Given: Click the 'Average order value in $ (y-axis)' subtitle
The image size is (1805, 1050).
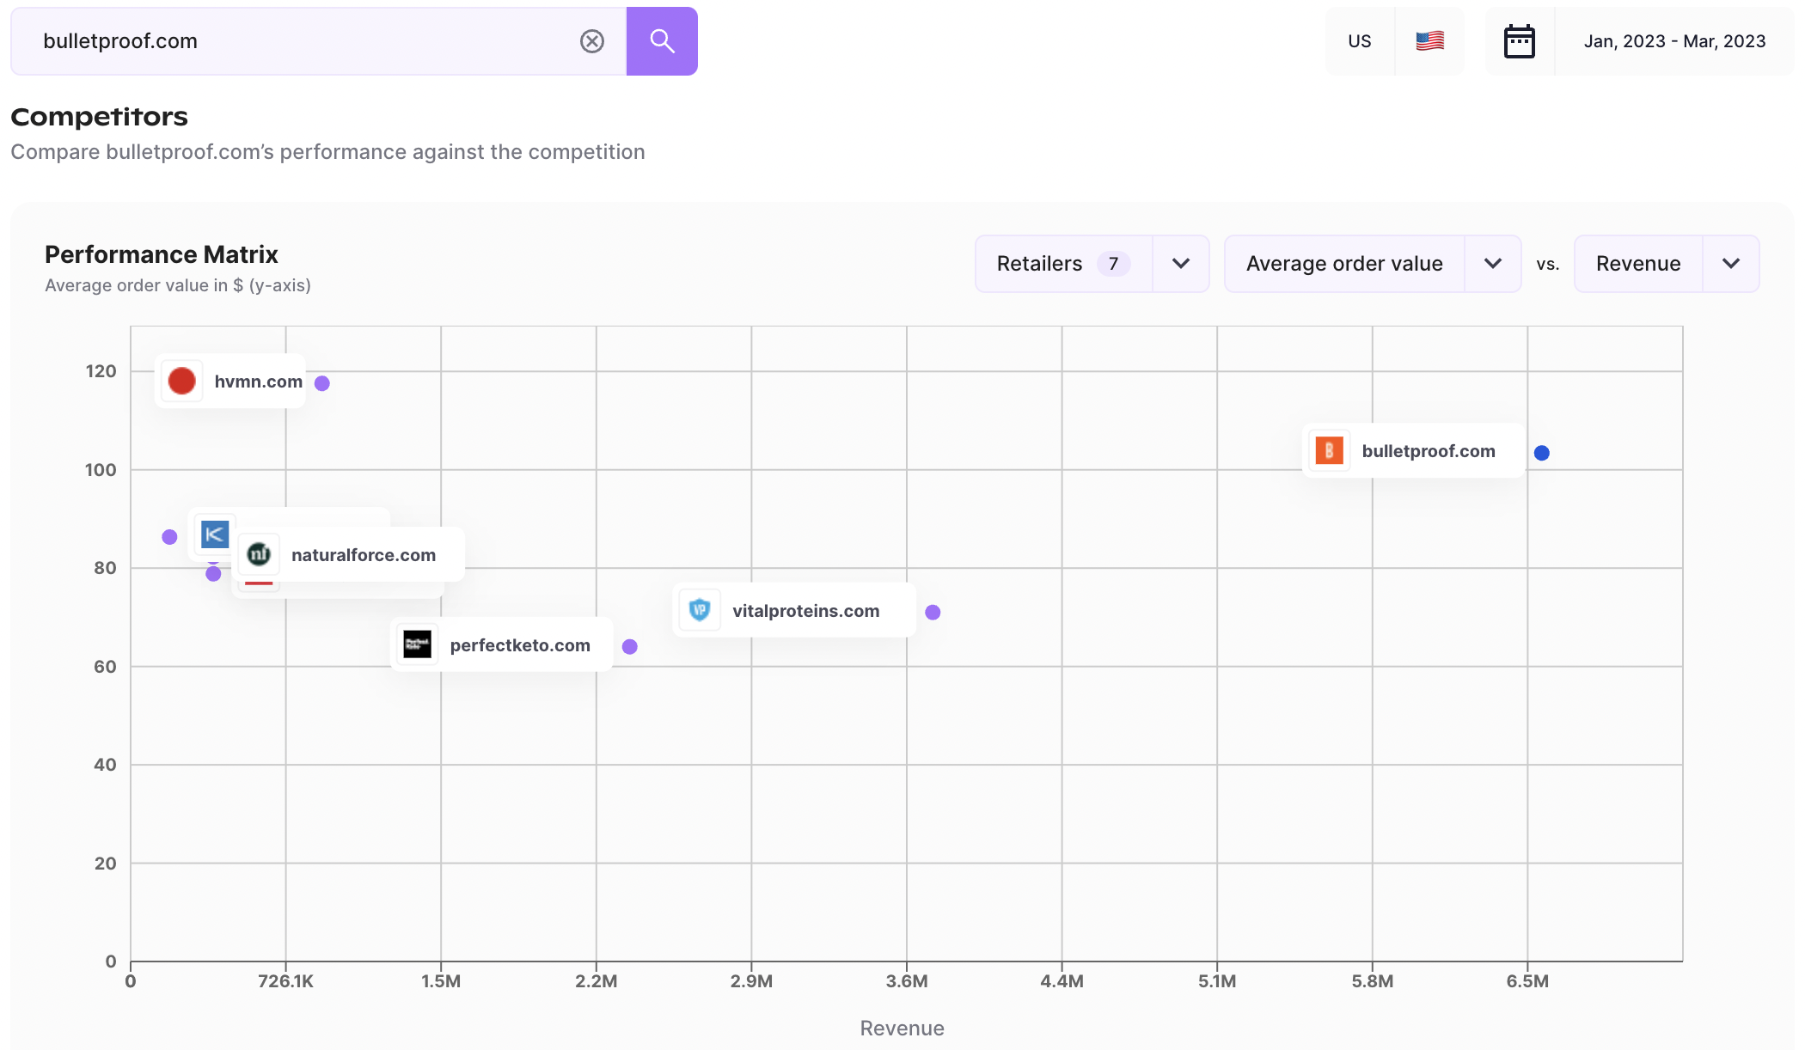Looking at the screenshot, I should point(178,285).
